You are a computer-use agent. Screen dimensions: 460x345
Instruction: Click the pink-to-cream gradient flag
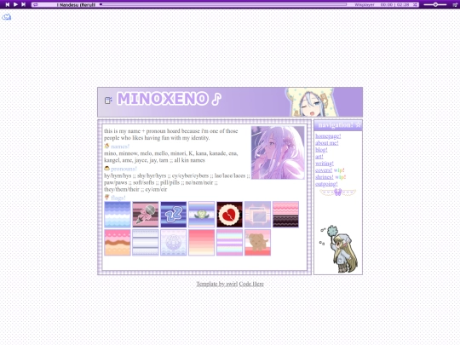pyautogui.click(x=202, y=242)
